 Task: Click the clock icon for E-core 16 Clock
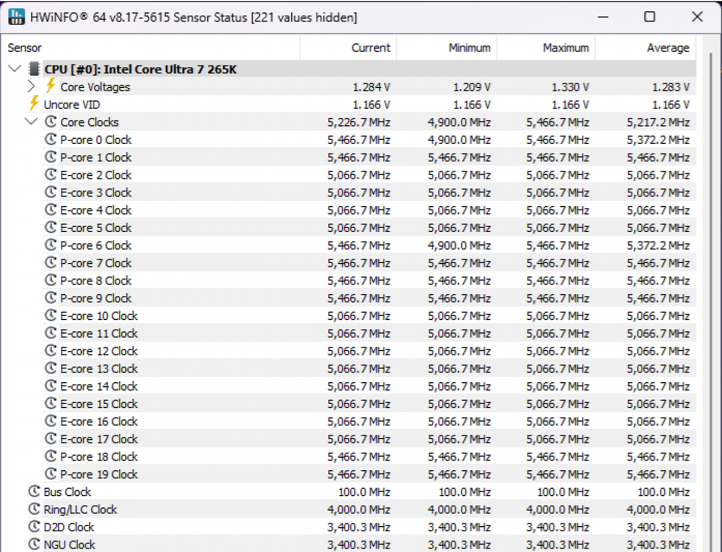[51, 421]
